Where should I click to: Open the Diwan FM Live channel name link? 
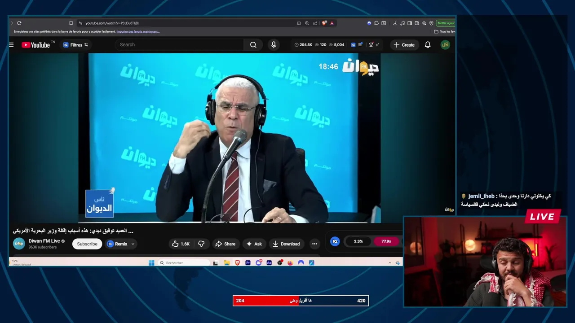tap(44, 241)
